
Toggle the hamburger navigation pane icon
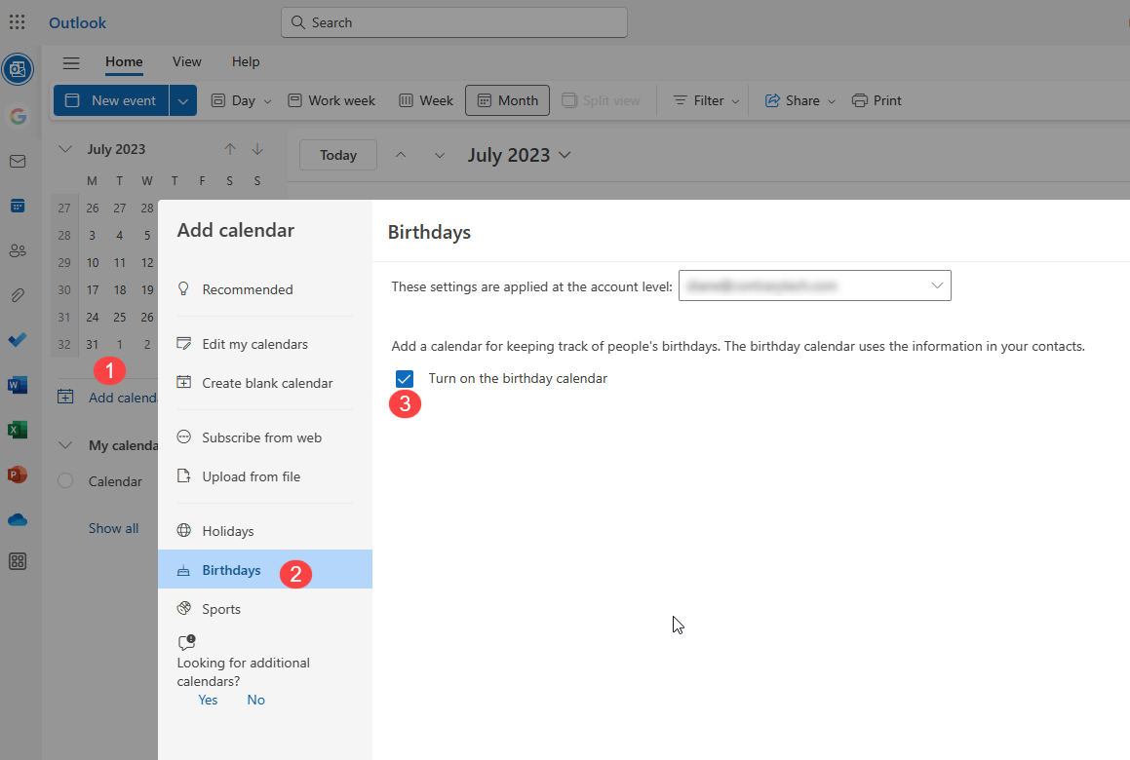click(70, 62)
